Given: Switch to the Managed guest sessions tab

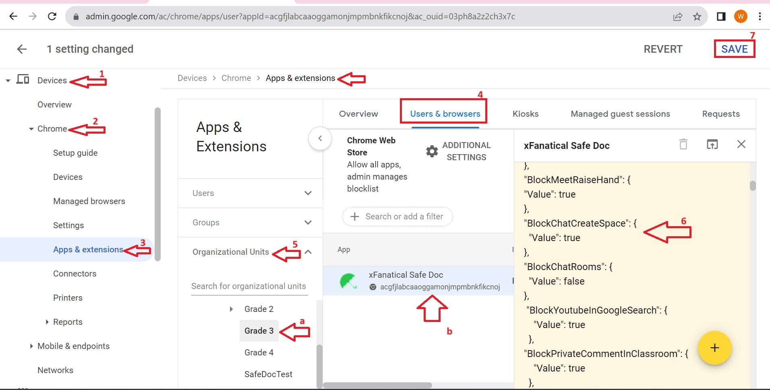Looking at the screenshot, I should click(620, 114).
